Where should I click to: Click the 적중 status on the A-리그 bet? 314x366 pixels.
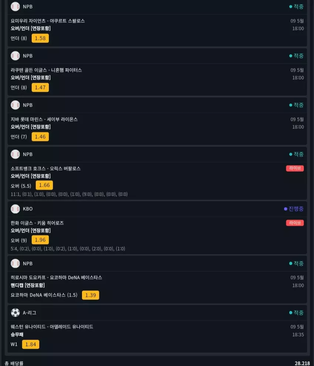point(296,313)
